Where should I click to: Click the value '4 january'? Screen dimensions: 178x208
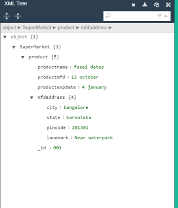(94, 87)
